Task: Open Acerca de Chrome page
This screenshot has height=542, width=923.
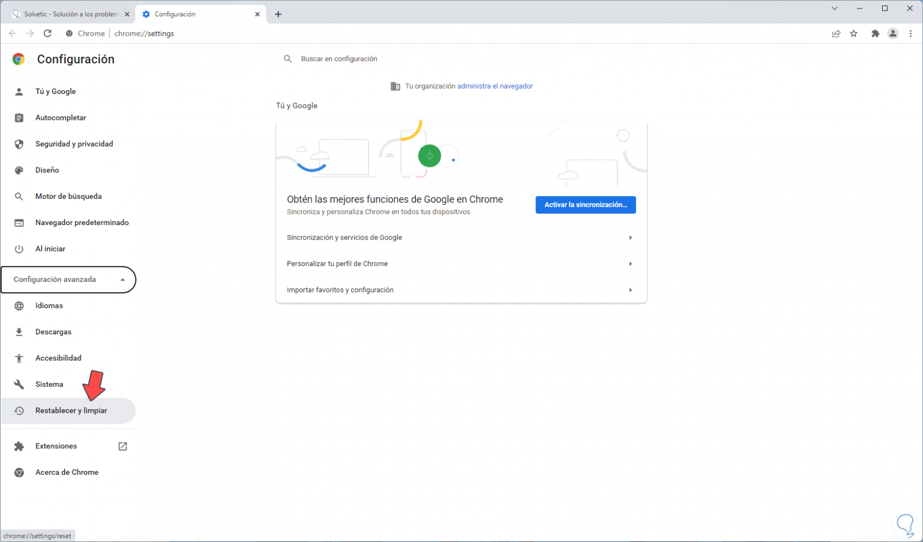Action: [68, 473]
